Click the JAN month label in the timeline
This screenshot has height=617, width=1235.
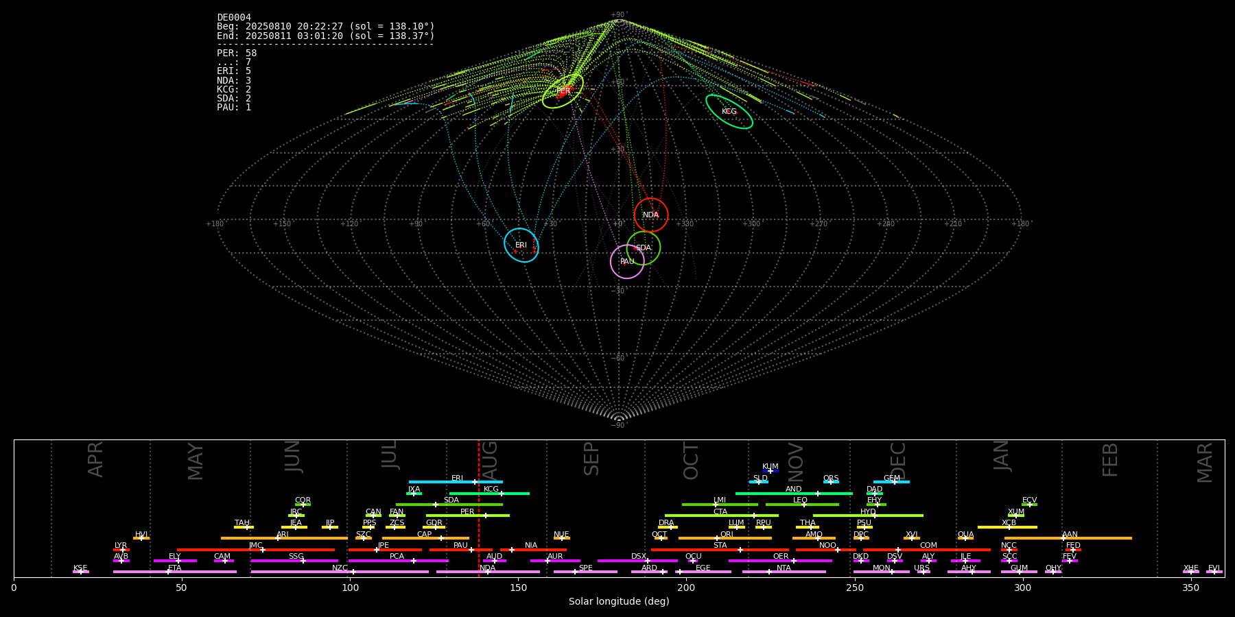(x=1002, y=456)
